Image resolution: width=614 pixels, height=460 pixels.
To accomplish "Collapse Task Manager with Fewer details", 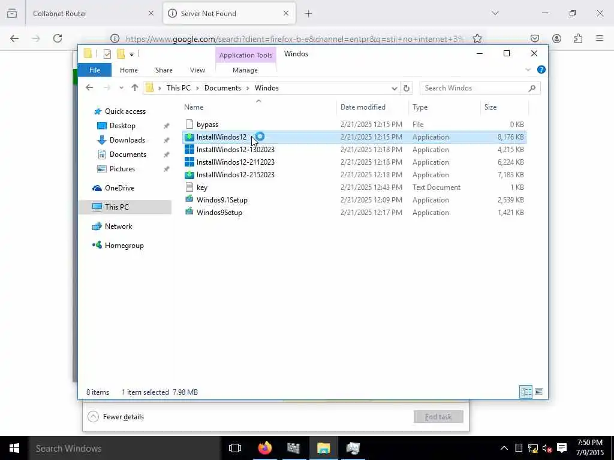I will pyautogui.click(x=116, y=417).
